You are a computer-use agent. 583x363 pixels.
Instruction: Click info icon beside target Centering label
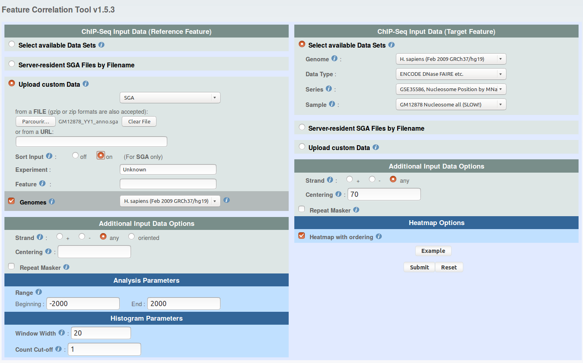[338, 194]
